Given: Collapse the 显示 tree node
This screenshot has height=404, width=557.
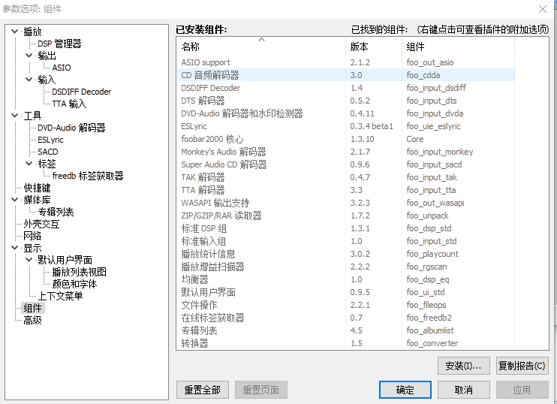Looking at the screenshot, I should (x=15, y=248).
